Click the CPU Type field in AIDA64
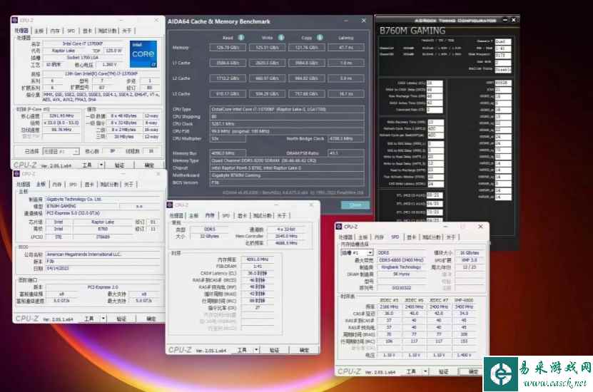The width and height of the screenshot is (593, 392). click(x=287, y=109)
